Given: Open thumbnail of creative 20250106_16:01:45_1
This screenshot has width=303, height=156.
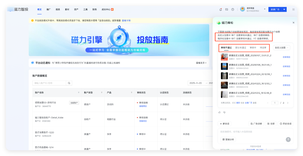Looking at the screenshot, I should tap(224, 67).
